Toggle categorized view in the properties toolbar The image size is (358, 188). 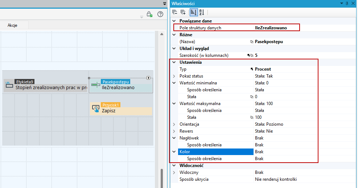(193, 12)
